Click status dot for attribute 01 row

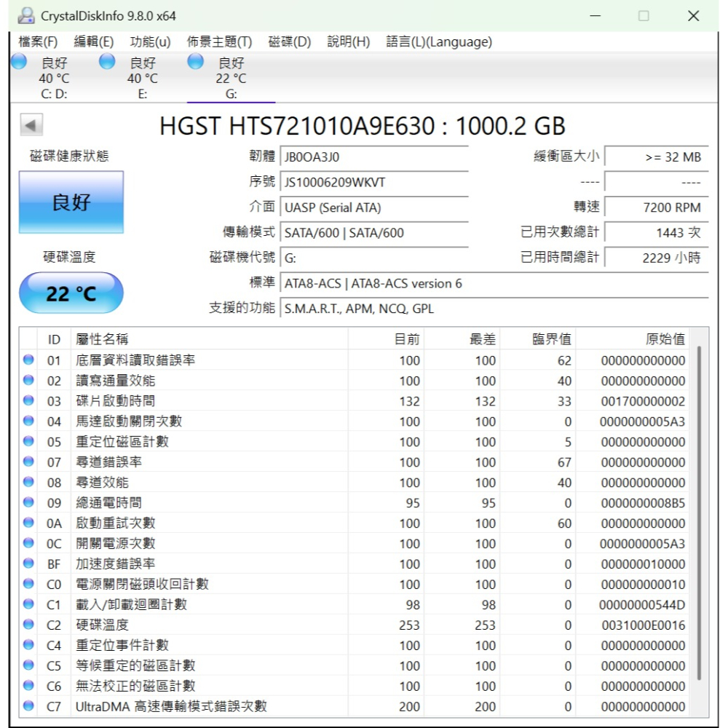point(28,360)
